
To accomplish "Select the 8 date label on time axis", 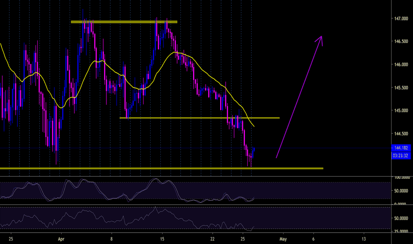I will 111,239.
